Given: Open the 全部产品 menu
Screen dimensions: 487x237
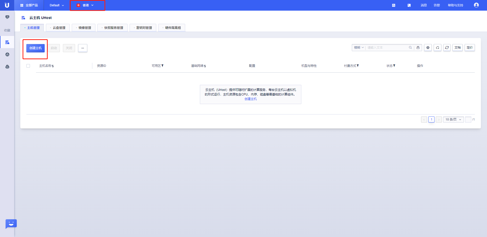Looking at the screenshot, I should [29, 5].
